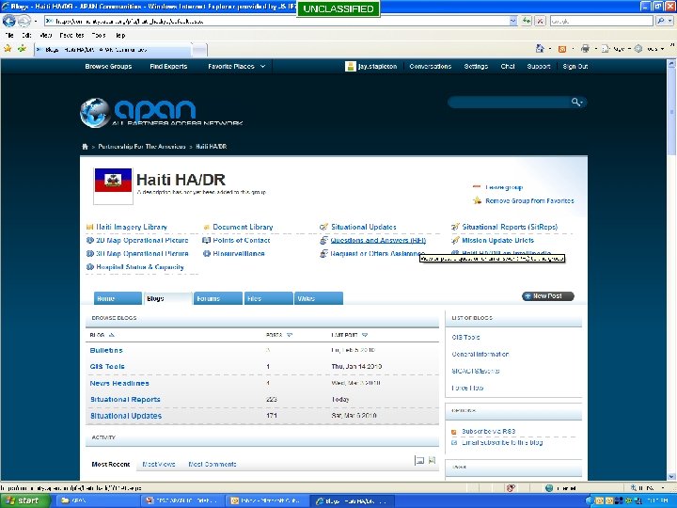Open Find Experts link

(x=168, y=67)
